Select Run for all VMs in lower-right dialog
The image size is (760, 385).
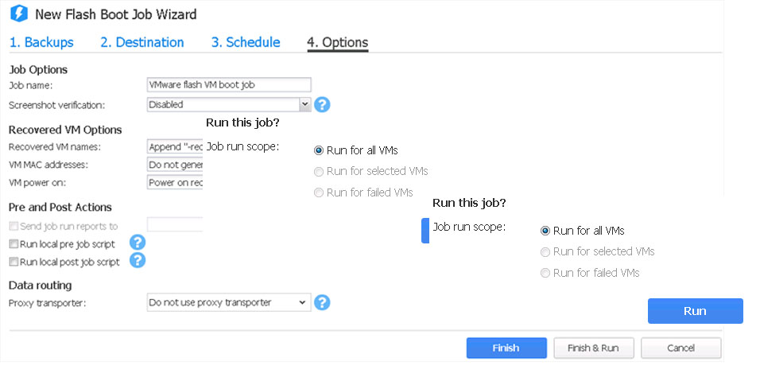coord(545,231)
